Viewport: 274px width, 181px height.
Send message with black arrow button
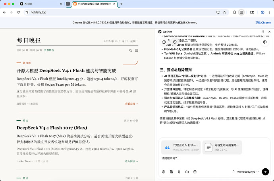pos(265,172)
